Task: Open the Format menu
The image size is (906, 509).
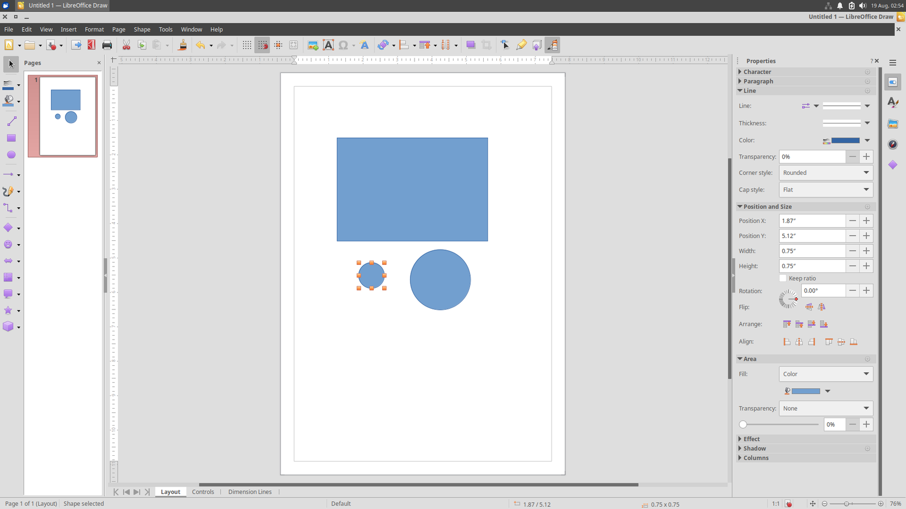Action: click(94, 29)
